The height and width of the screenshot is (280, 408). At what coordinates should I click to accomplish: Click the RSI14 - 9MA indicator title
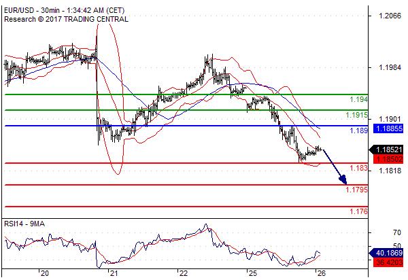coord(24,224)
